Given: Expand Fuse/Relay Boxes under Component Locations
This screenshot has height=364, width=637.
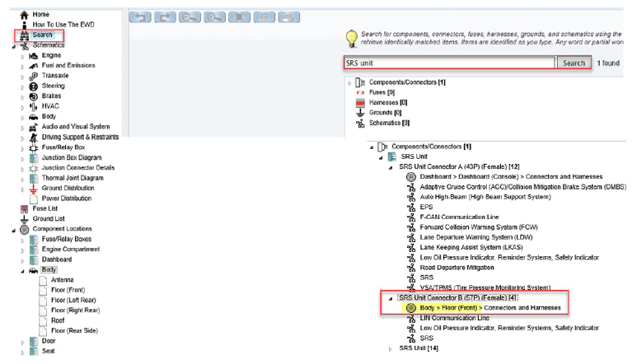Looking at the screenshot, I should [23, 240].
